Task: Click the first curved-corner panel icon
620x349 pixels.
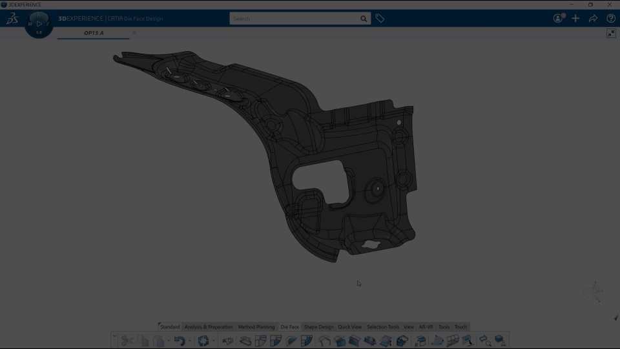Action: coord(260,341)
